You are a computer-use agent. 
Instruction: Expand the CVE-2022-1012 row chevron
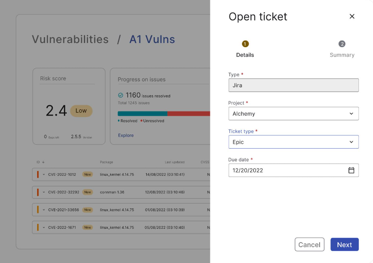point(44,174)
